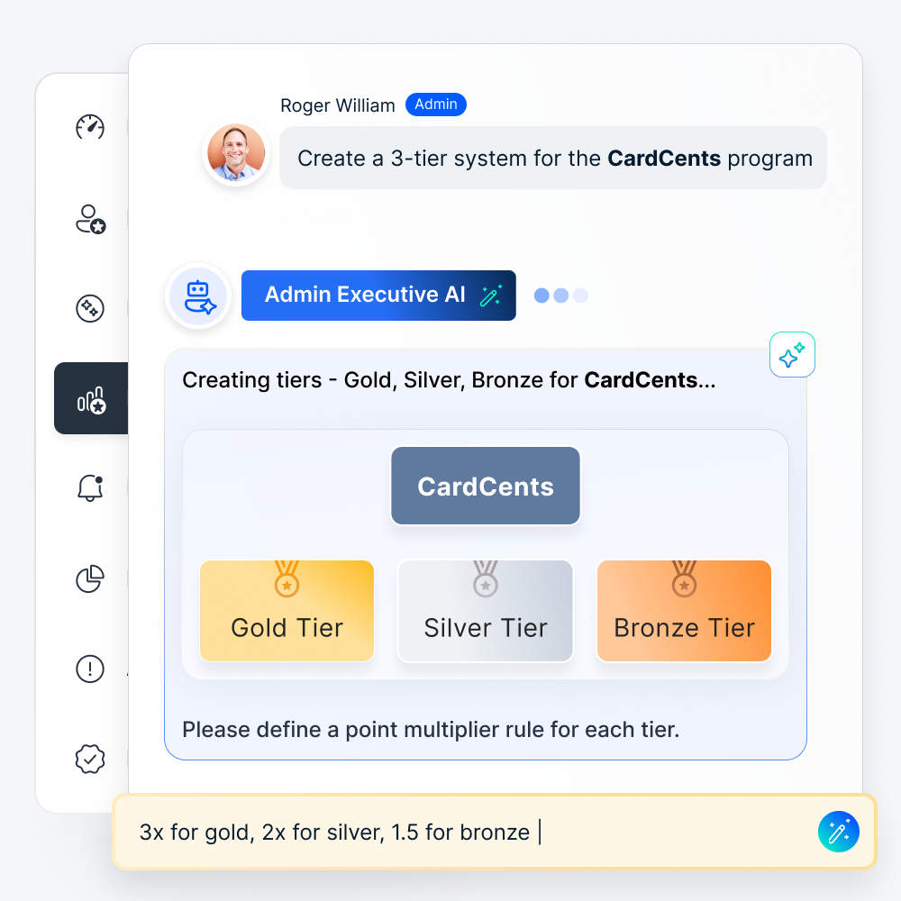Click the sparkle AI icon on response card

click(x=792, y=354)
